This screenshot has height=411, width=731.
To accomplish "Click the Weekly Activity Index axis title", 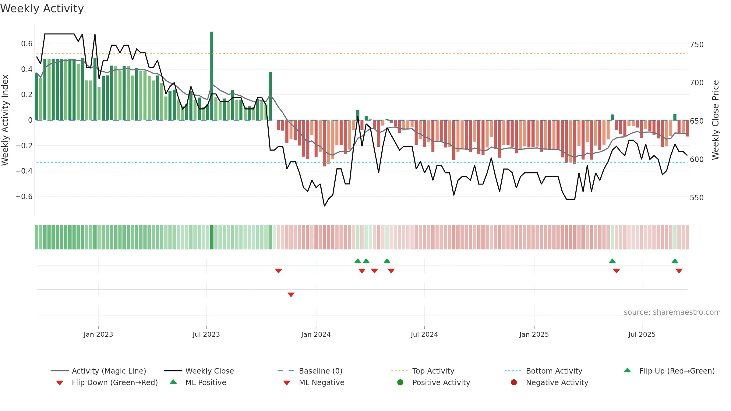I will point(5,120).
